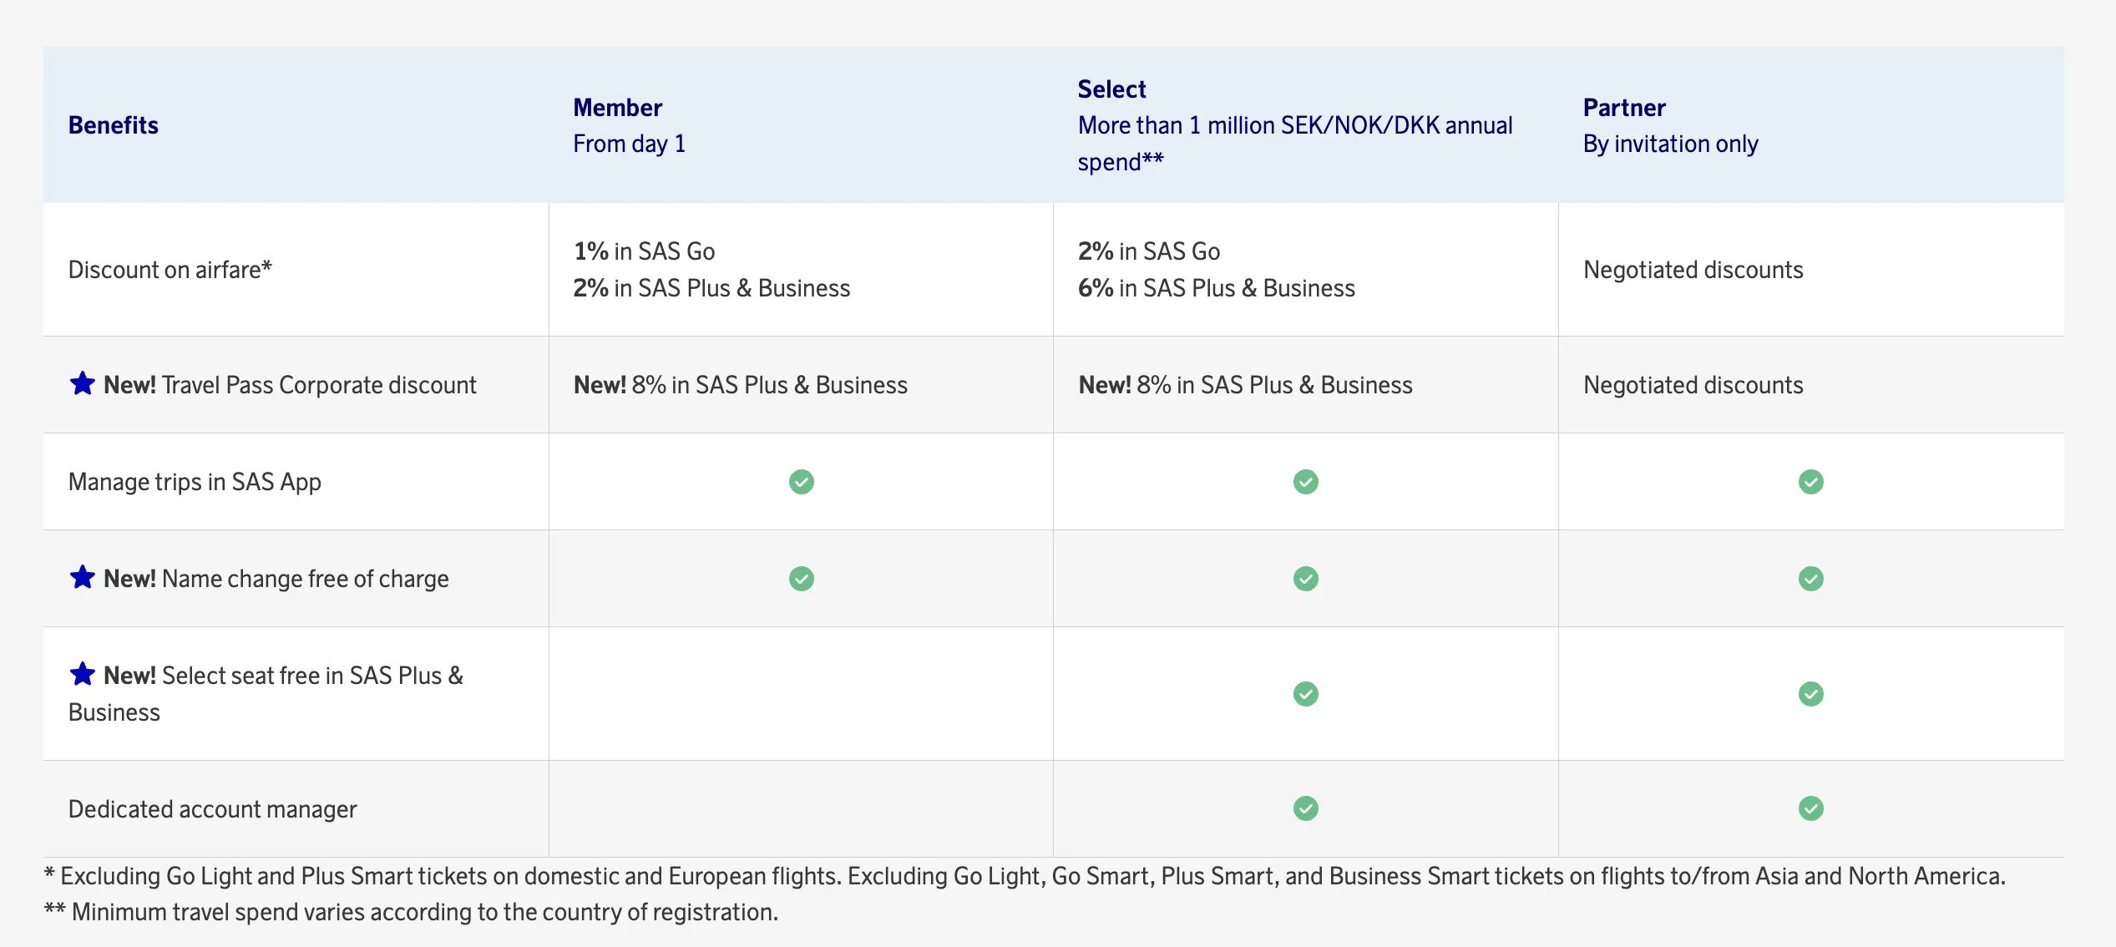The image size is (2116, 947).
Task: Click Member checkmark for Name change free of charge
Action: pyautogui.click(x=801, y=579)
